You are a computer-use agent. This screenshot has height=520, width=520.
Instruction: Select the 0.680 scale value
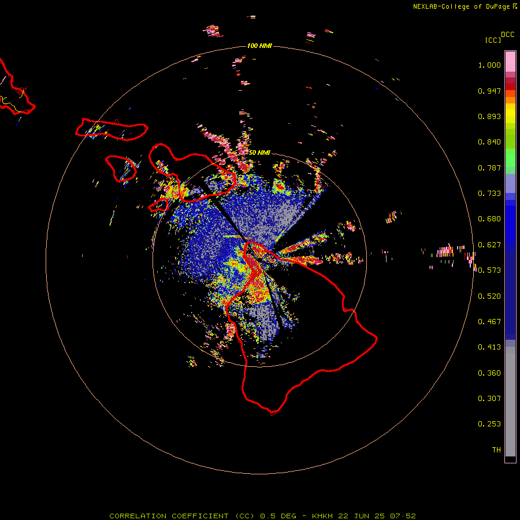click(489, 219)
